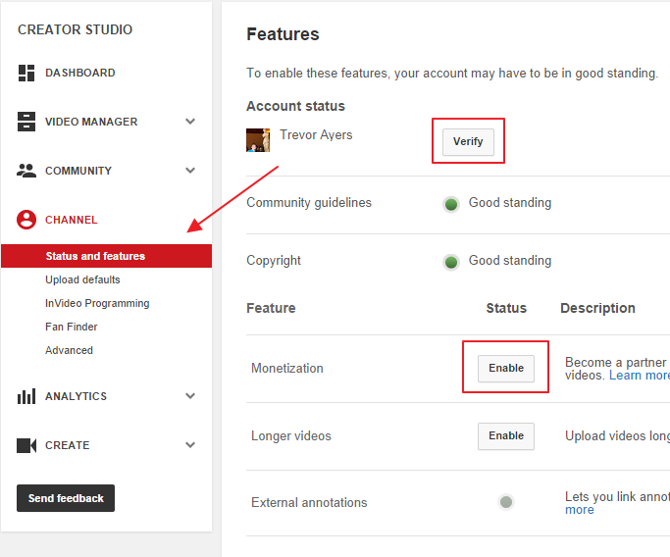The image size is (670, 557).
Task: Click the Community people icon
Action: pos(26,171)
